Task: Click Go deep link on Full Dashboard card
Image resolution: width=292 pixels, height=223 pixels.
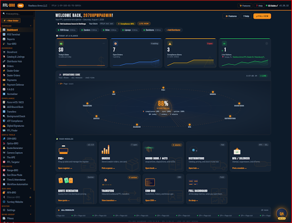Action: [x=193, y=201]
